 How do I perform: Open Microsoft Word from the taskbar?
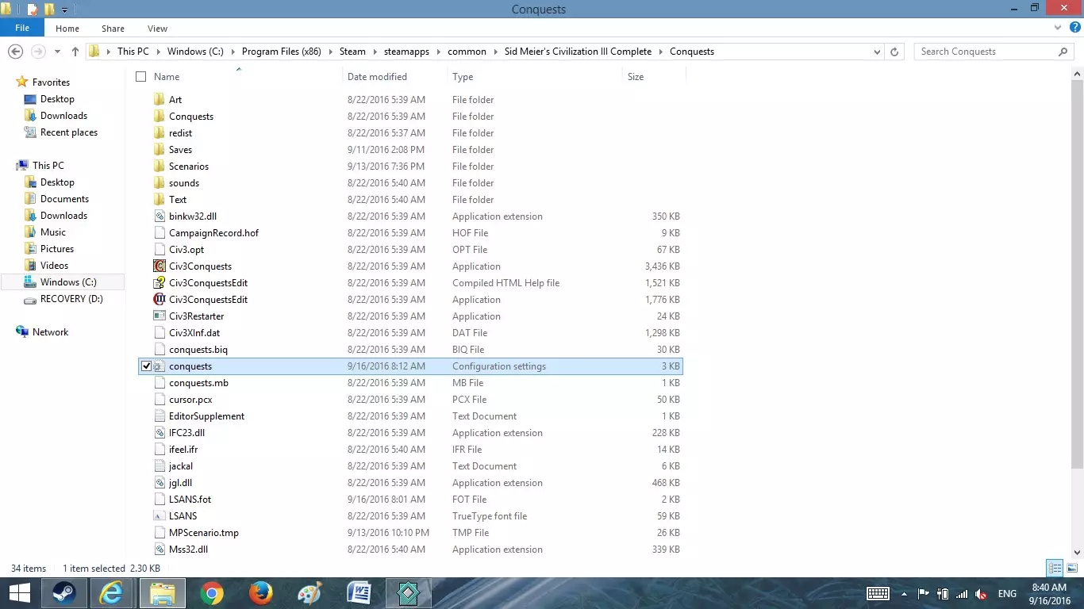pos(359,592)
